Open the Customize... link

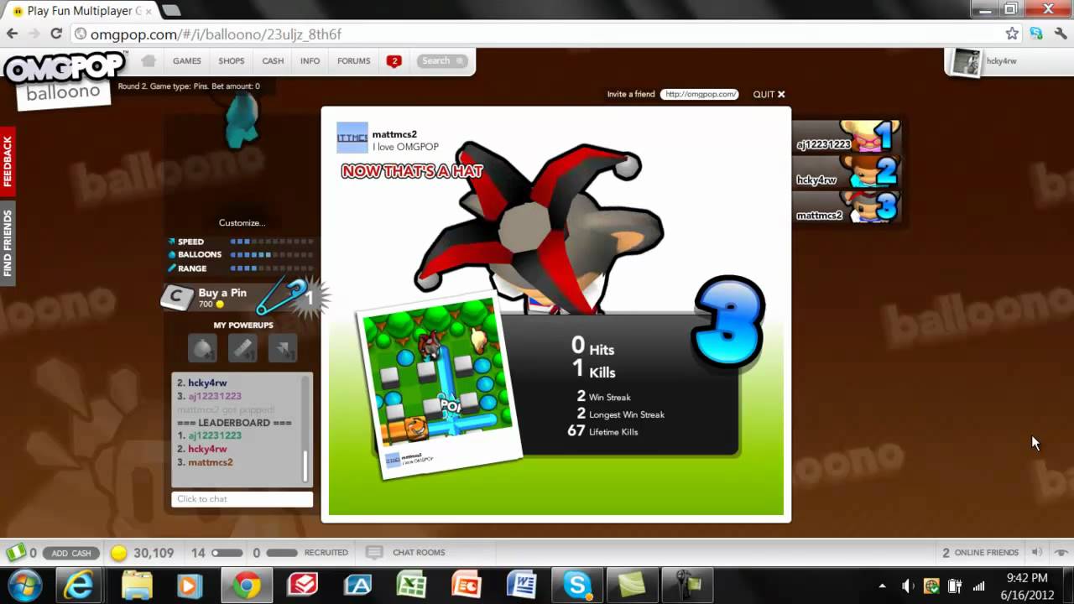pos(242,223)
